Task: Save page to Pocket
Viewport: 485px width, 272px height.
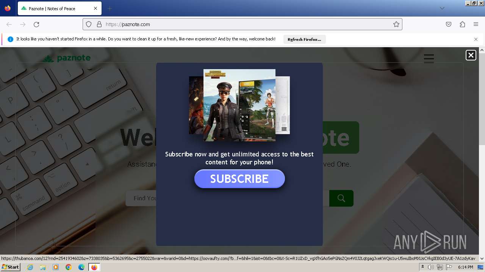Action: 449,24
